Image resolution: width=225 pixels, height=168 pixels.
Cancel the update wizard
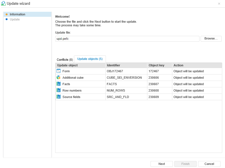click(209, 164)
